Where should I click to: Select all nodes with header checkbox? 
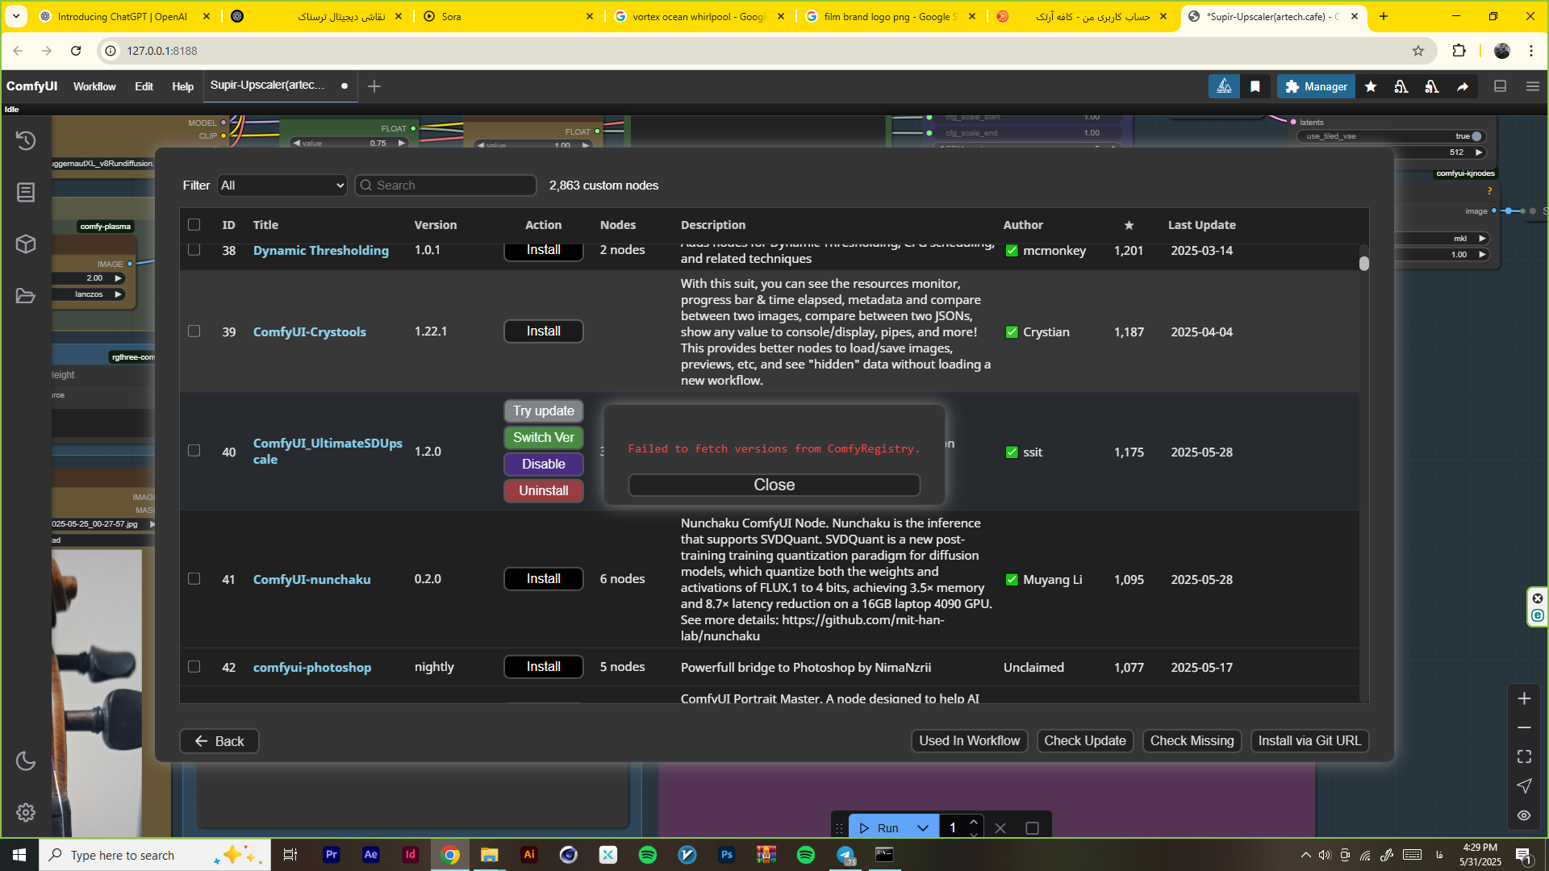194,225
